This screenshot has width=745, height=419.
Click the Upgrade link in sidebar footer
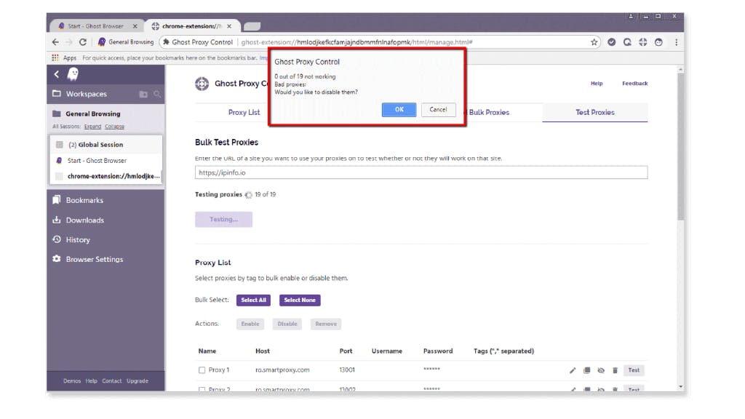[x=138, y=381]
